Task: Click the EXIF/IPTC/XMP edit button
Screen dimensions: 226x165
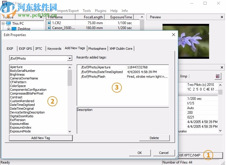Action: coord(200,155)
